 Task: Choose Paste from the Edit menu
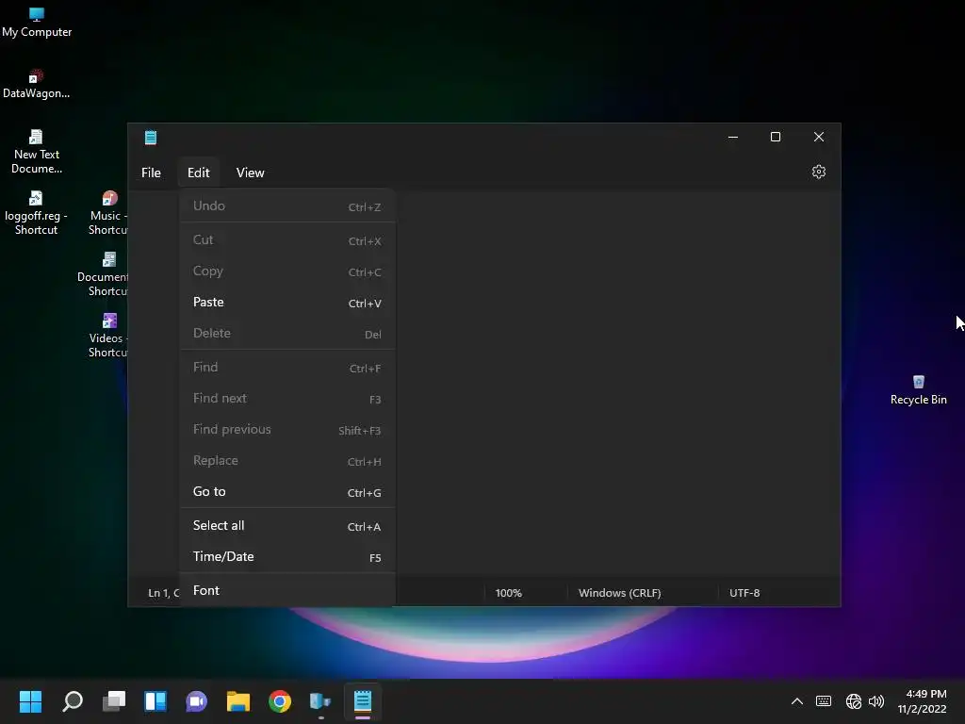286,303
